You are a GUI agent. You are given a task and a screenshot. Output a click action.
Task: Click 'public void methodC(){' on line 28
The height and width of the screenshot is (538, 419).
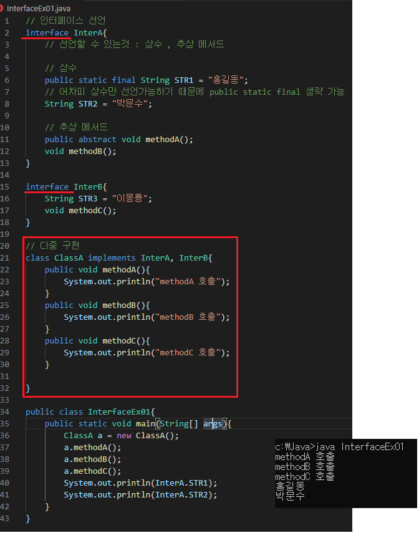[x=97, y=341]
